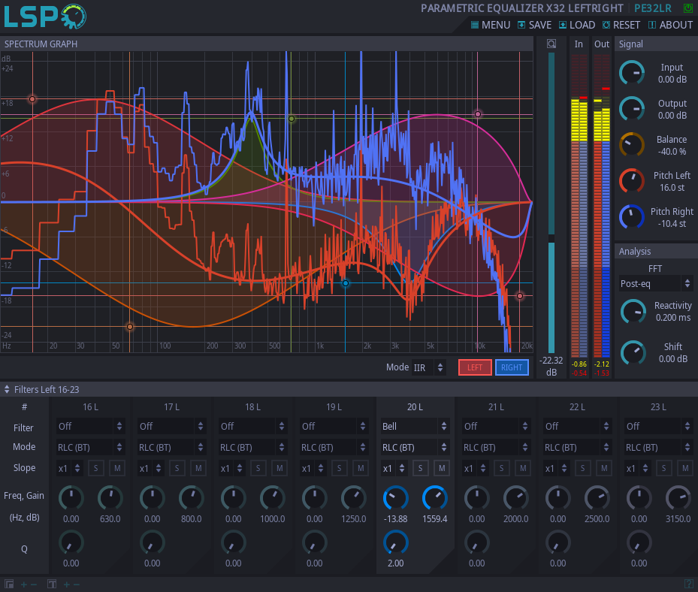This screenshot has height=592, width=698.
Task: Solo filter 16 L with S button
Action: pos(95,468)
